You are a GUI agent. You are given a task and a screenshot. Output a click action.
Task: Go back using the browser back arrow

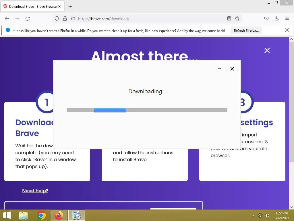tap(7, 19)
